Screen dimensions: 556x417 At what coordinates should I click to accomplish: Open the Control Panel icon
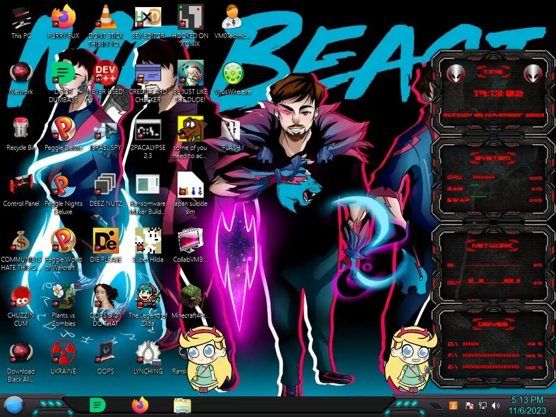click(x=21, y=191)
